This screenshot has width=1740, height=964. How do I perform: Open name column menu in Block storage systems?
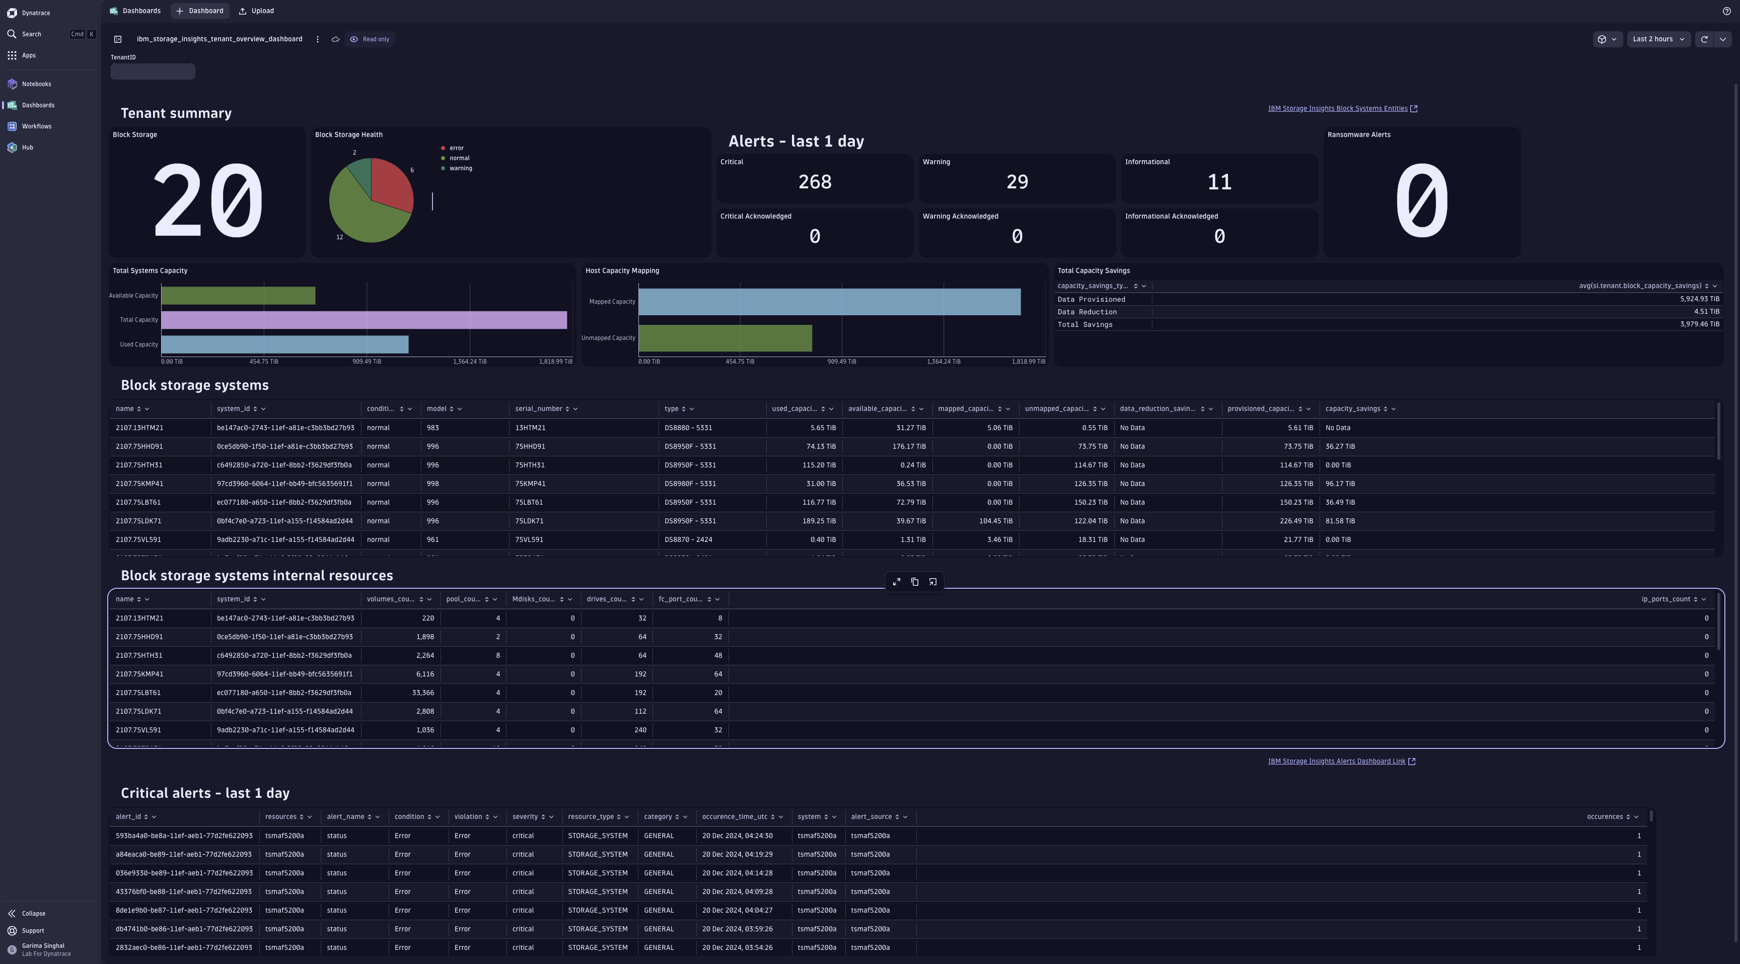pyautogui.click(x=147, y=409)
